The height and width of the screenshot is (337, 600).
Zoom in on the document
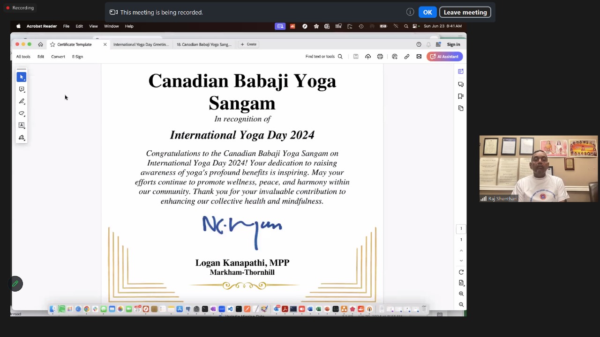(x=461, y=294)
